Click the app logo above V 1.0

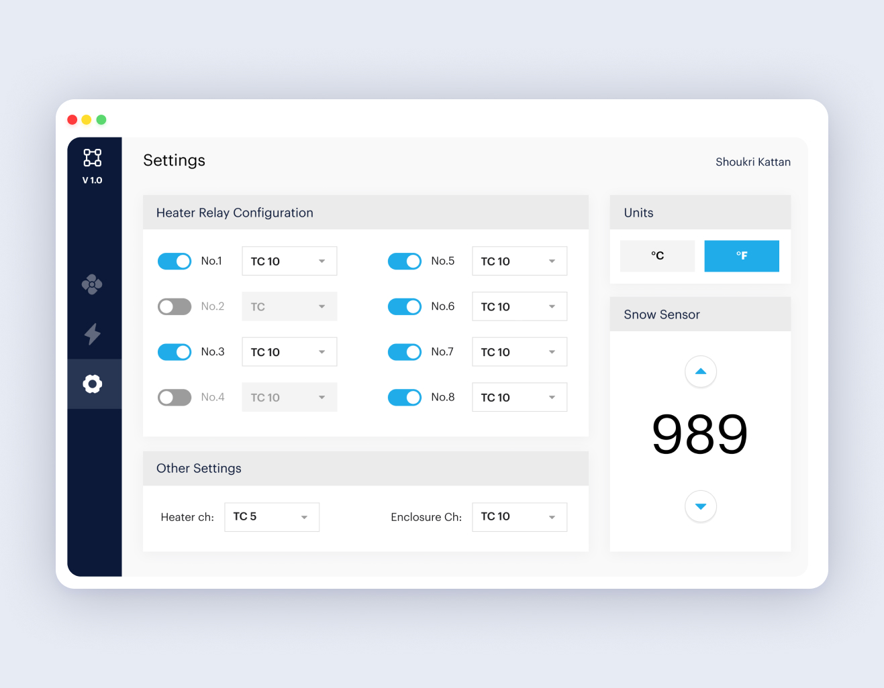(x=93, y=158)
